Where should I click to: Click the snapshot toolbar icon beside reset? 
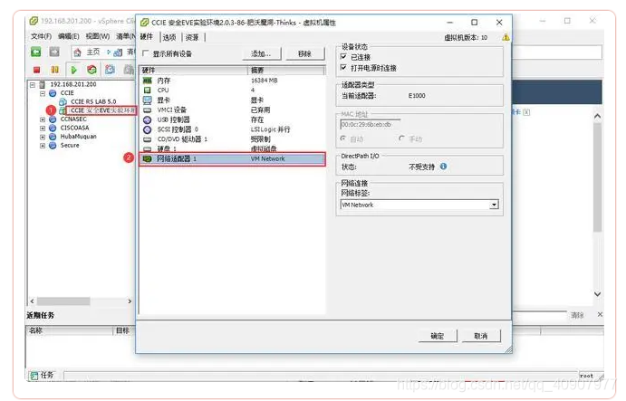tap(110, 70)
